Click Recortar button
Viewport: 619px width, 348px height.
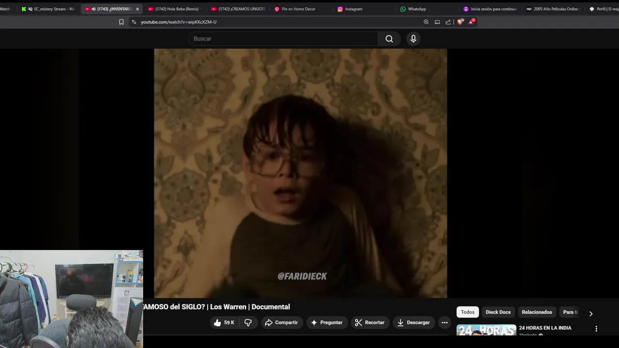coord(370,322)
